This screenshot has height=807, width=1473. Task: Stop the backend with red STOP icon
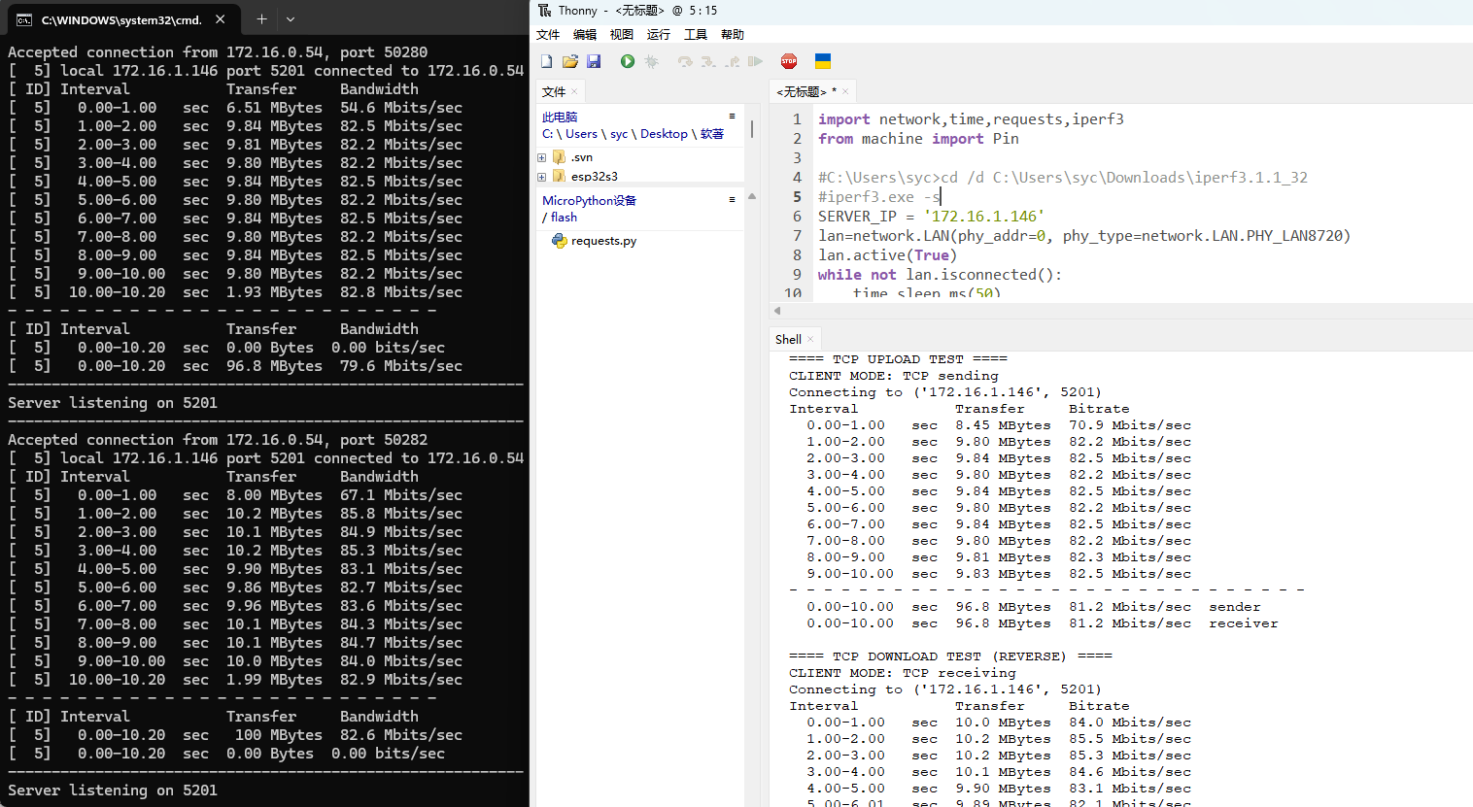click(x=789, y=61)
